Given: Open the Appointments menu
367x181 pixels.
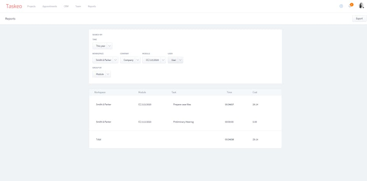Looking at the screenshot, I should [50, 7].
